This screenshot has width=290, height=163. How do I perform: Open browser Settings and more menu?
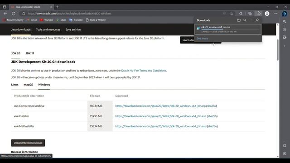click(275, 14)
